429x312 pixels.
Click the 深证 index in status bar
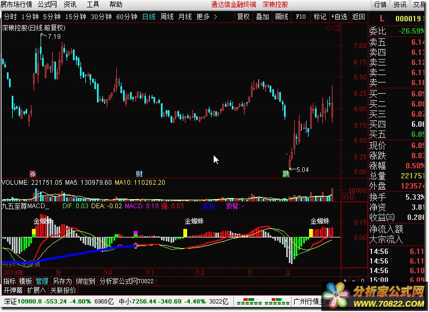(59, 301)
